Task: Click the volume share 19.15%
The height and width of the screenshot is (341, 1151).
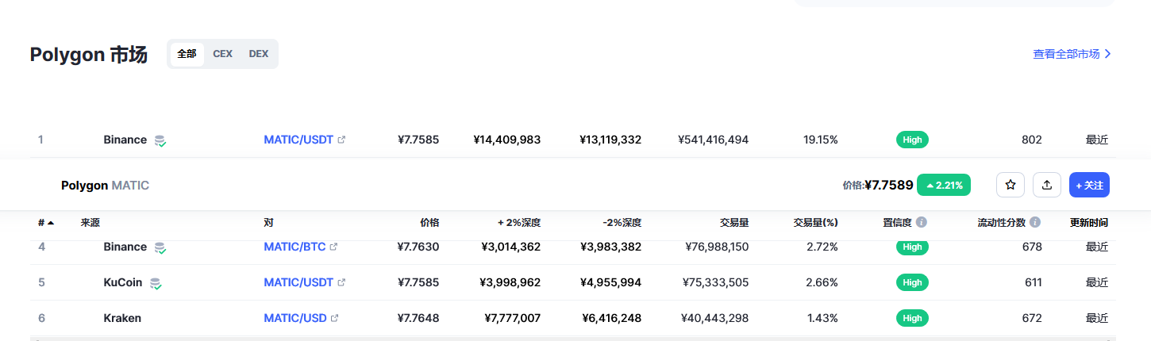Action: point(821,140)
